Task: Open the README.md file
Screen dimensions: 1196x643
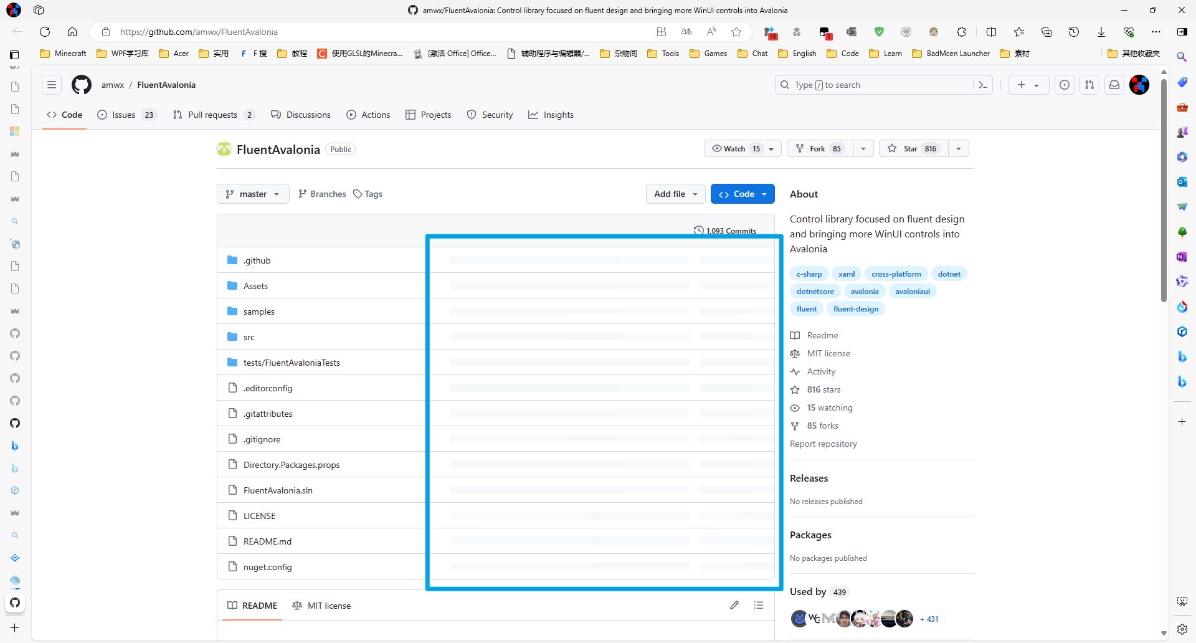Action: (267, 541)
